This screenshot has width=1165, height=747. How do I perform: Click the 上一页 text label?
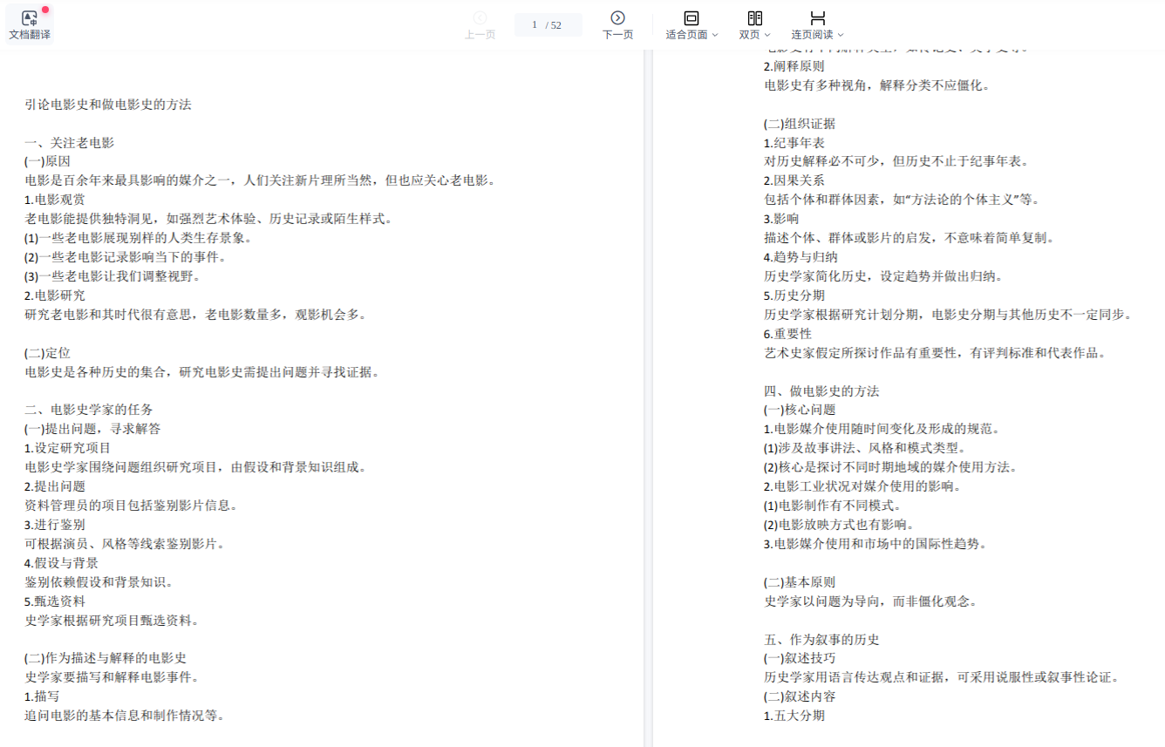[x=480, y=35]
